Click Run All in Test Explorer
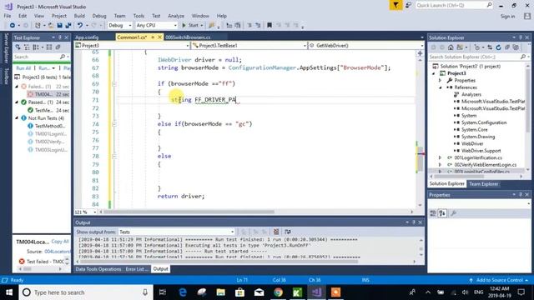The width and height of the screenshot is (534, 300). [23, 68]
